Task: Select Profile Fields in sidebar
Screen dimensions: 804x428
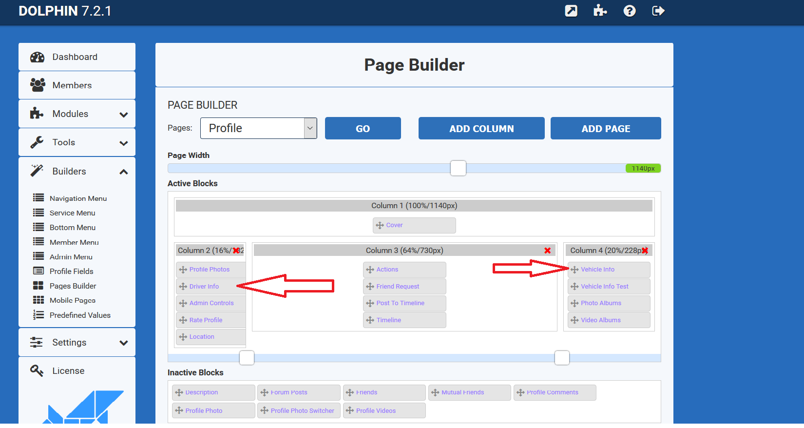Action: point(71,272)
